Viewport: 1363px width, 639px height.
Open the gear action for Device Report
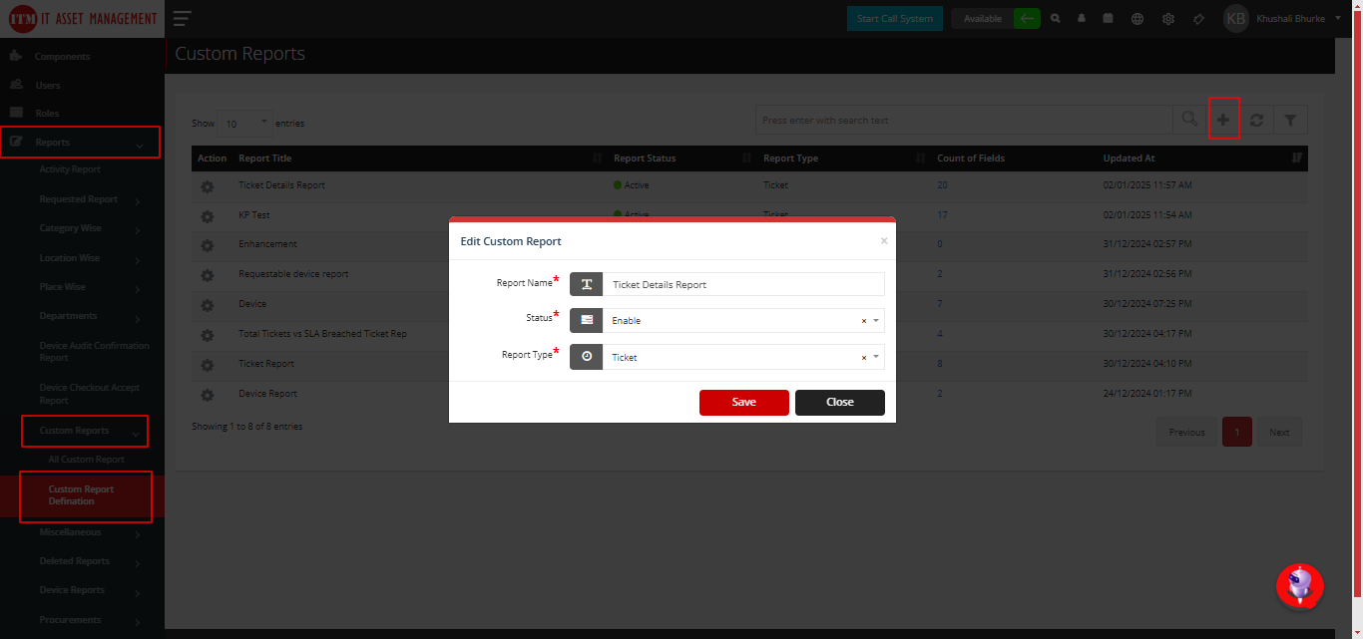[208, 395]
